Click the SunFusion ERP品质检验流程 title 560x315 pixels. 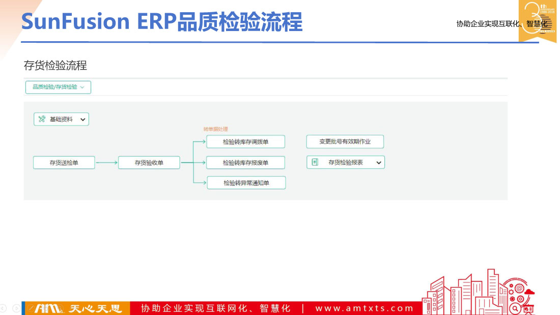pos(162,22)
